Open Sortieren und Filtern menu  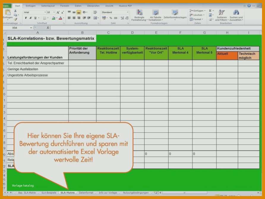click(222, 15)
